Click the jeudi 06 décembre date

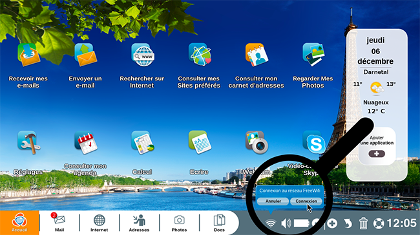375,51
